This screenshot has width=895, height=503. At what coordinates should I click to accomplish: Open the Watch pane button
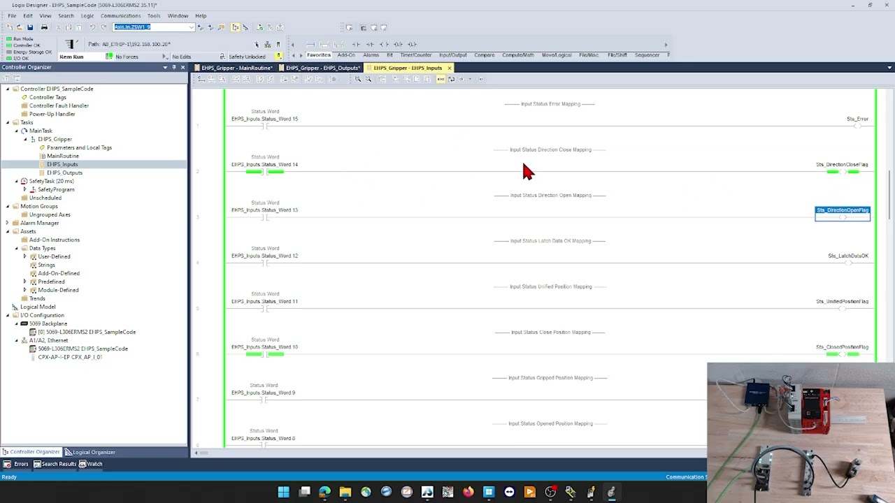[90, 464]
